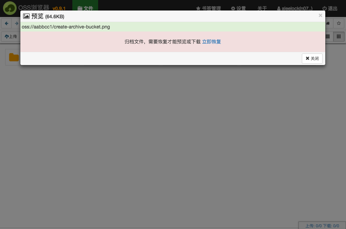The height and width of the screenshot is (229, 346).
Task: Click the 关闭 button in the preview dialog
Action: pyautogui.click(x=312, y=58)
